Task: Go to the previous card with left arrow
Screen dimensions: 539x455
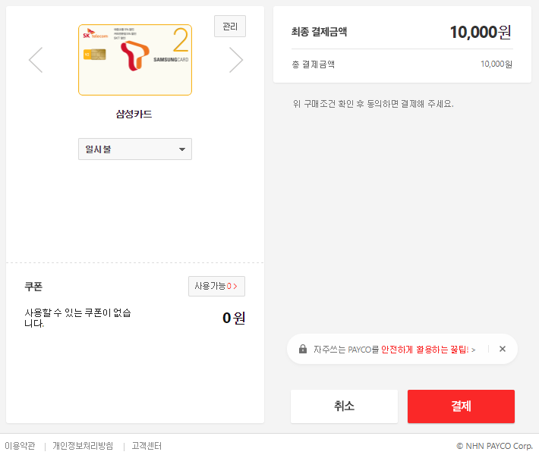Action: 36,60
